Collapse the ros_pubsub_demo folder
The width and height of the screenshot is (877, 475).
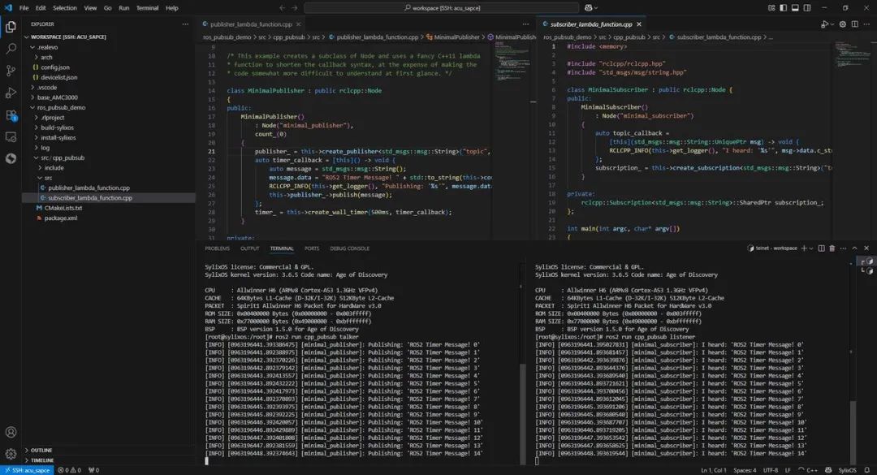coord(61,107)
